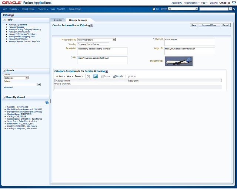Open the Format menu
The width and height of the screenshot is (237, 189).
[x=79, y=76]
